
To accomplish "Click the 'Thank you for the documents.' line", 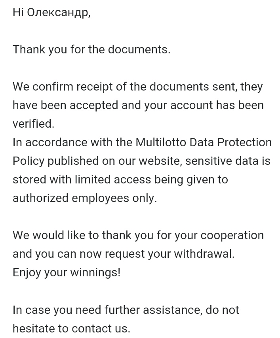I will click(x=91, y=49).
